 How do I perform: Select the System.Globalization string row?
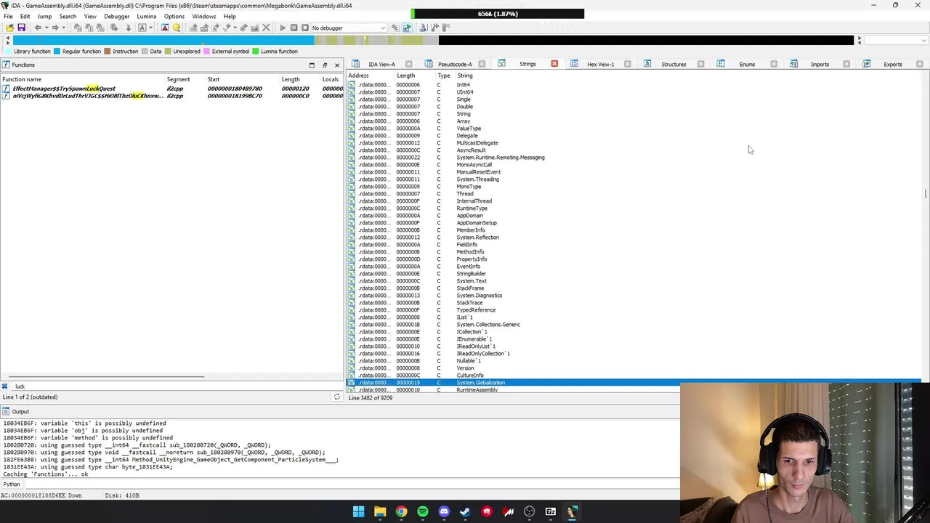tap(634, 383)
